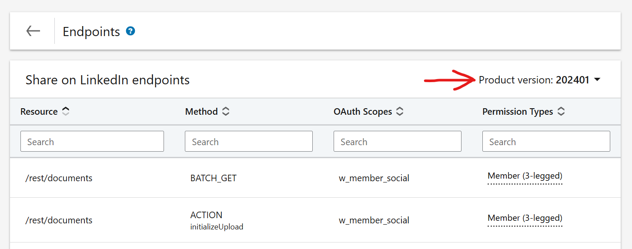Click the Share on LinkedIn endpoints heading

coord(107,80)
